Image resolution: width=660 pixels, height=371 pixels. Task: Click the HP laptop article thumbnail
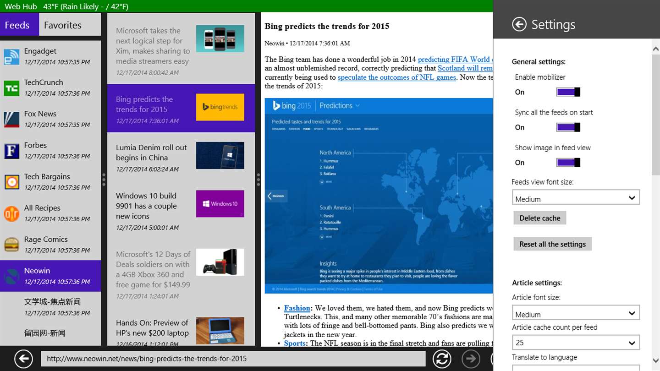point(220,331)
